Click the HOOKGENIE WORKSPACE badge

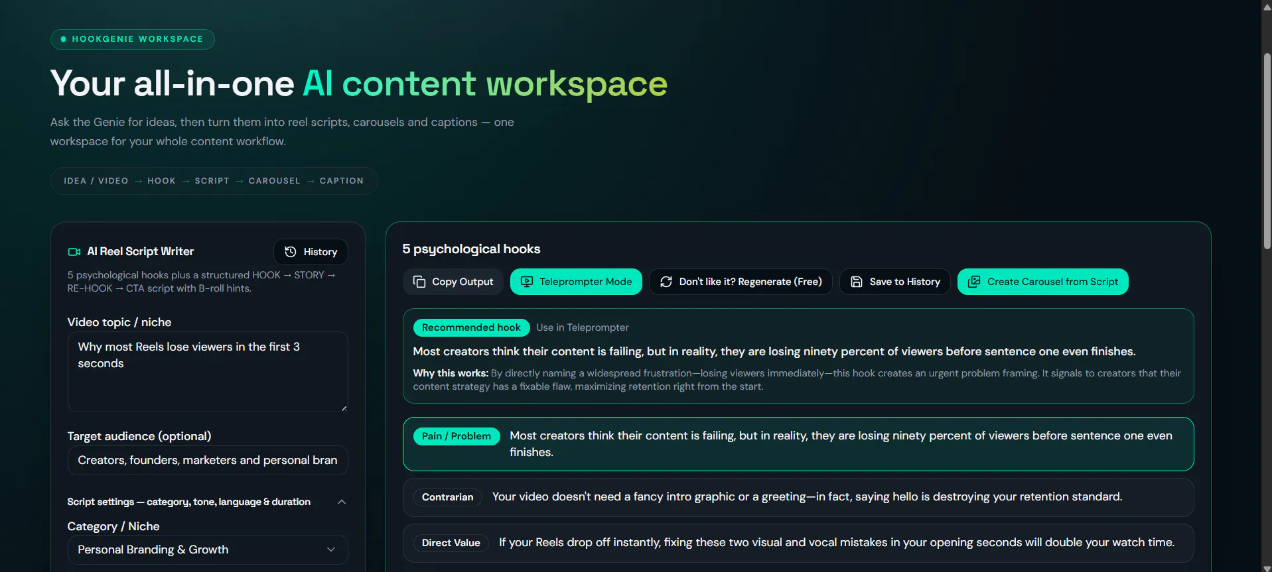133,39
